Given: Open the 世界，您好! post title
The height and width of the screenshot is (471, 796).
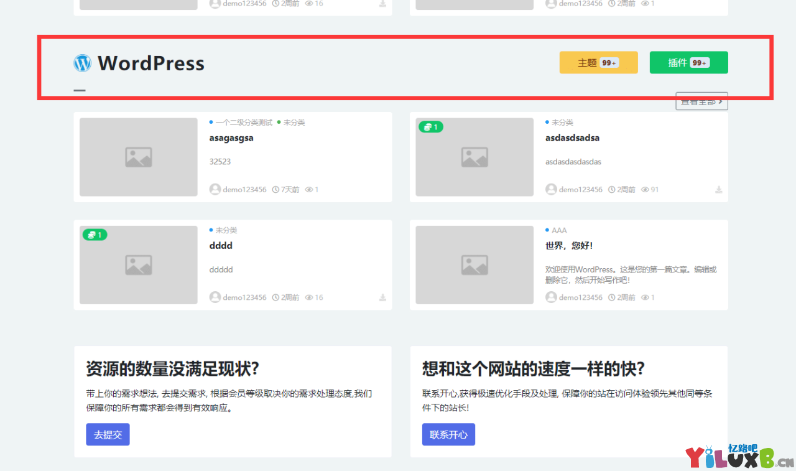Looking at the screenshot, I should click(x=569, y=246).
